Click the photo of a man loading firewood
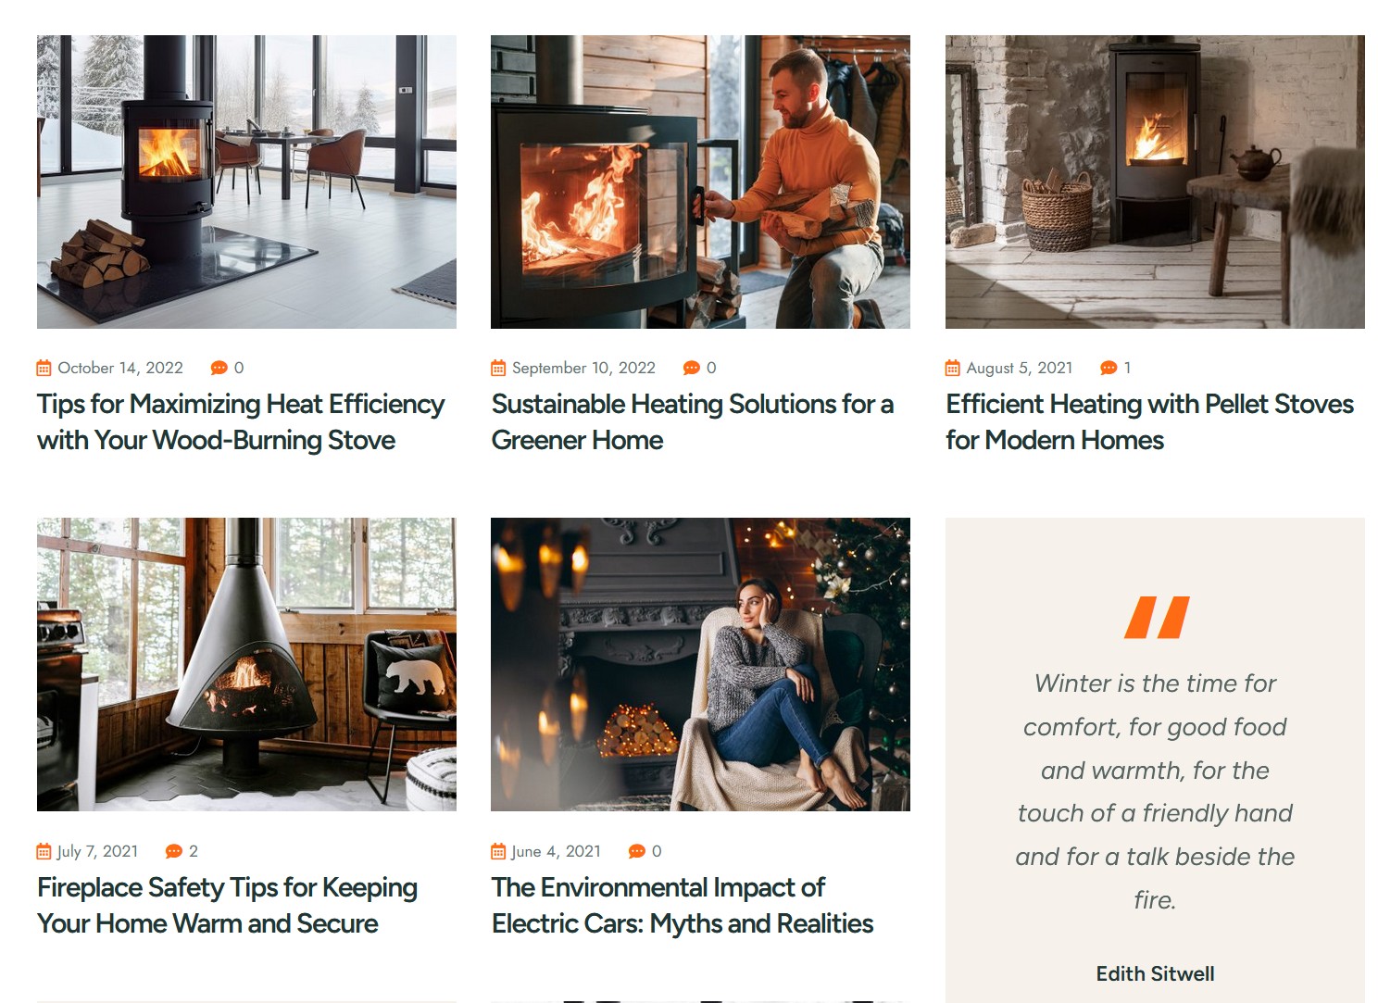 [x=700, y=182]
